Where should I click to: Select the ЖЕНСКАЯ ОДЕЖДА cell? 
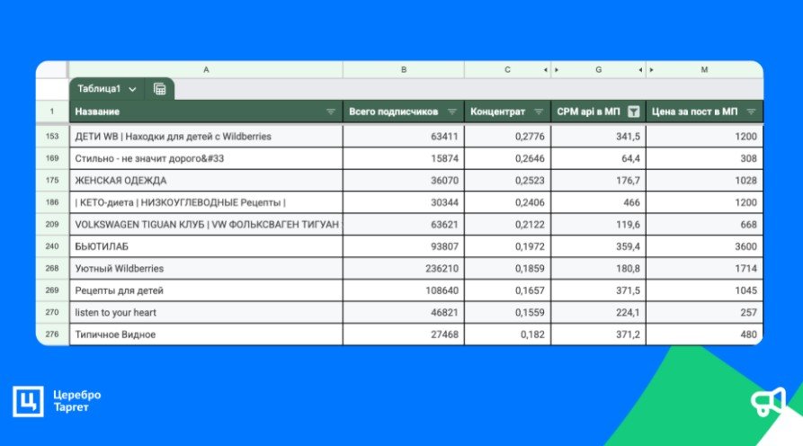tap(206, 180)
